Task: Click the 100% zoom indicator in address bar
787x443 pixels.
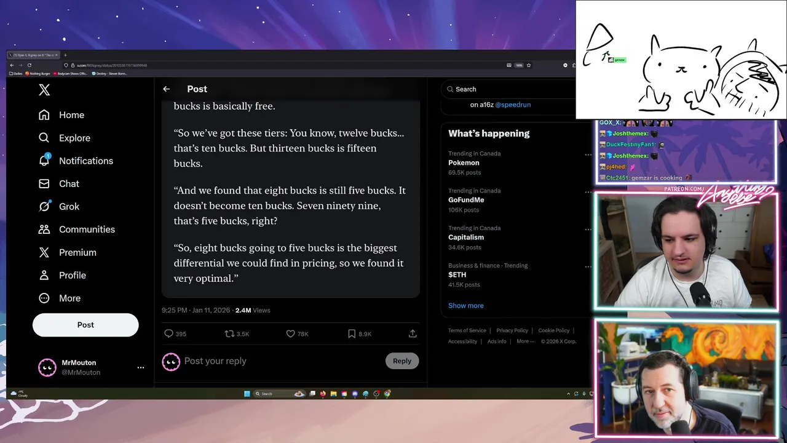Action: [x=519, y=65]
